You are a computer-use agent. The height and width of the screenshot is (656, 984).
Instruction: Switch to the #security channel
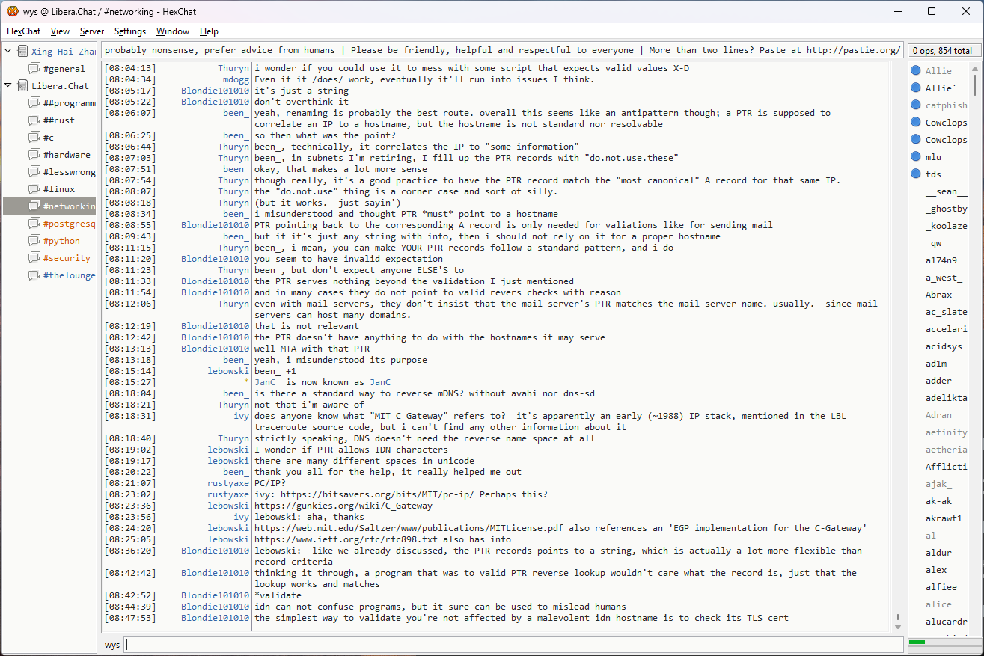coord(67,258)
